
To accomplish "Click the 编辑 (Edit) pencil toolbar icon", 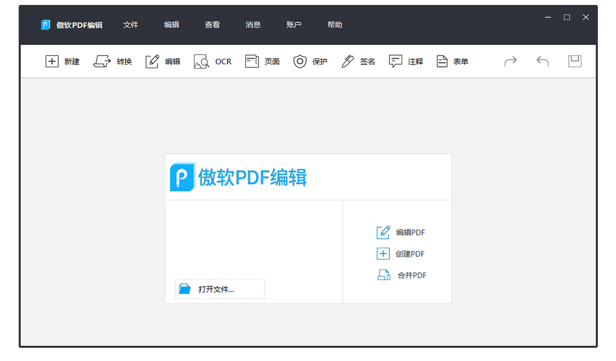I will pyautogui.click(x=152, y=61).
